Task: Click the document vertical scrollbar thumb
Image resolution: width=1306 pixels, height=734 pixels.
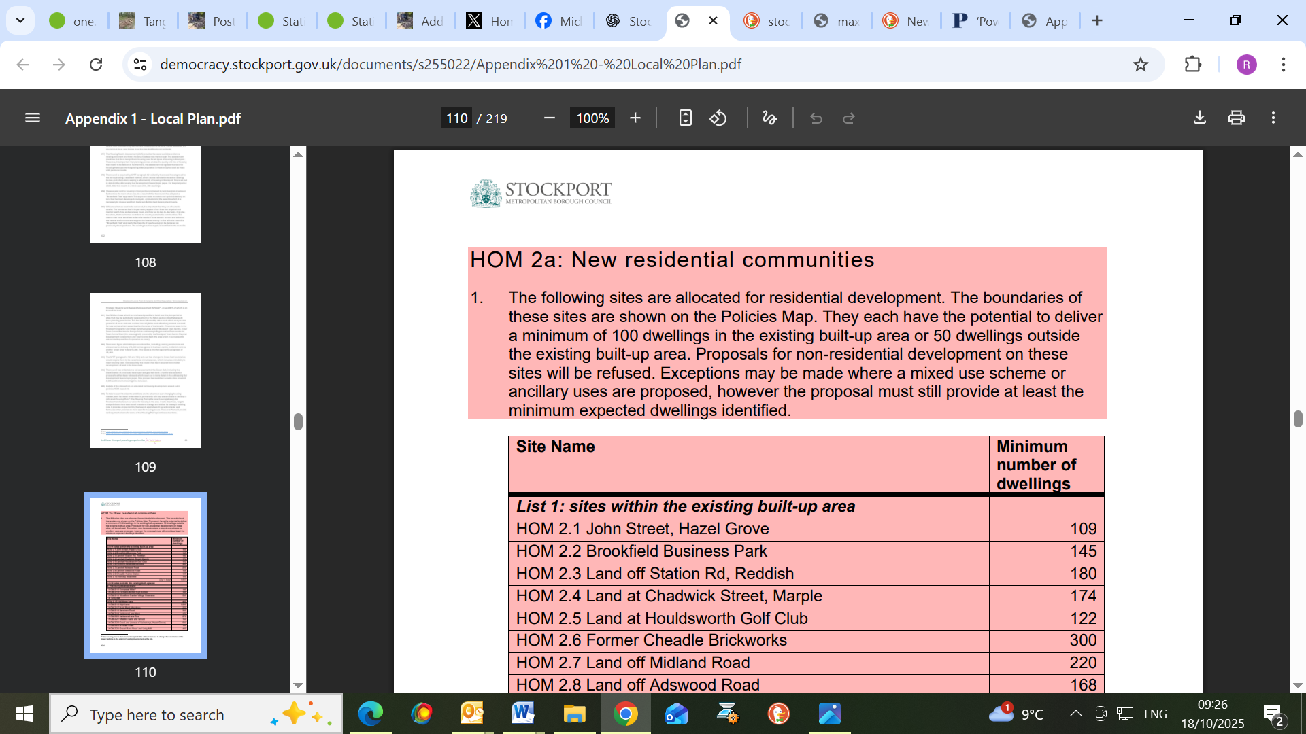Action: [x=1298, y=419]
